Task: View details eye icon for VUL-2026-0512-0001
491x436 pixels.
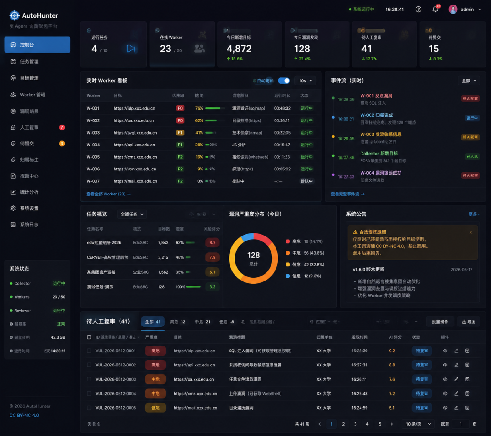Action: (x=445, y=351)
